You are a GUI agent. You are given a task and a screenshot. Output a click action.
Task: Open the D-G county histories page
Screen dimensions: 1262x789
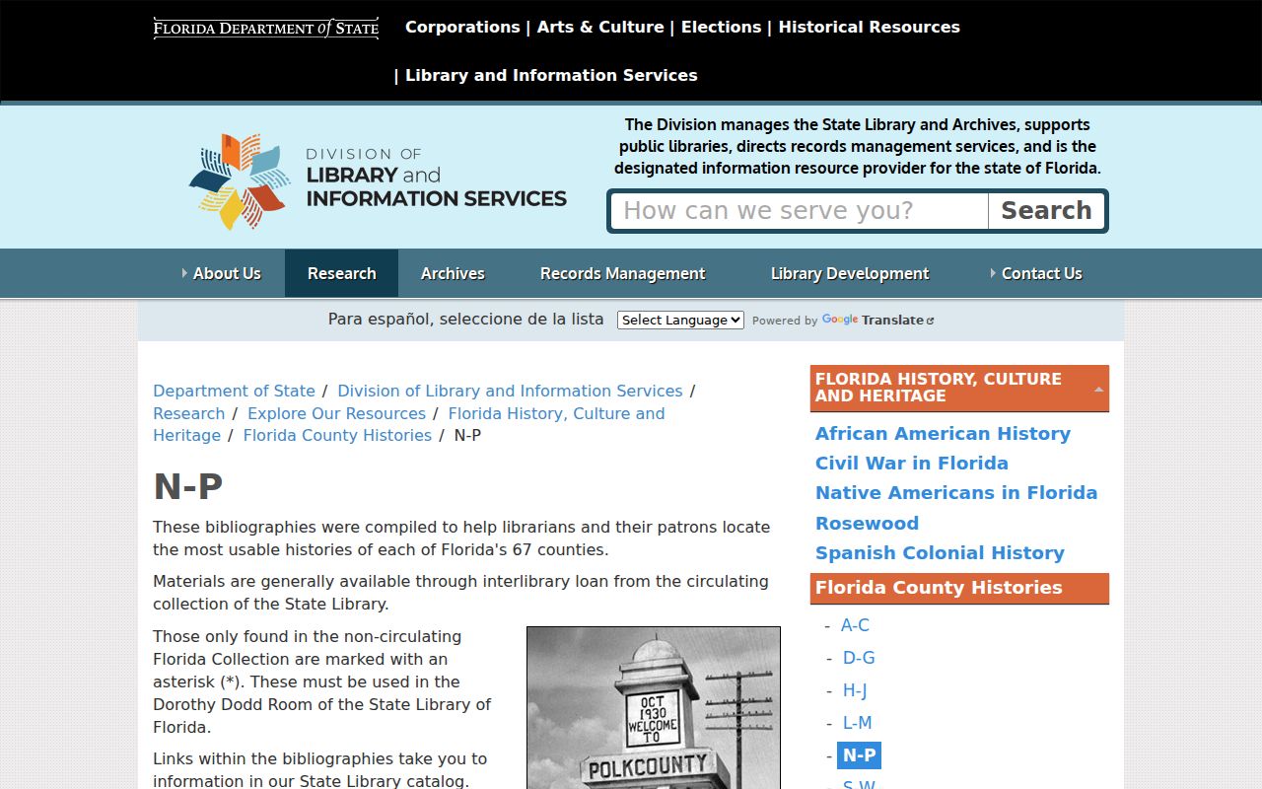tap(859, 658)
